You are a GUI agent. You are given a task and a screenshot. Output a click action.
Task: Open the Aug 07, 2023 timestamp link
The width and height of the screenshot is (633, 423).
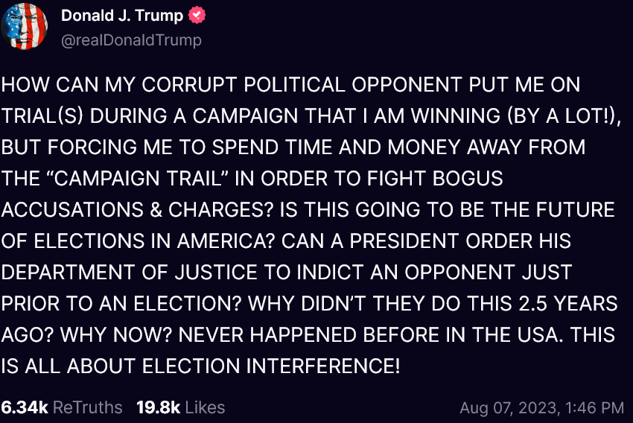pos(541,407)
